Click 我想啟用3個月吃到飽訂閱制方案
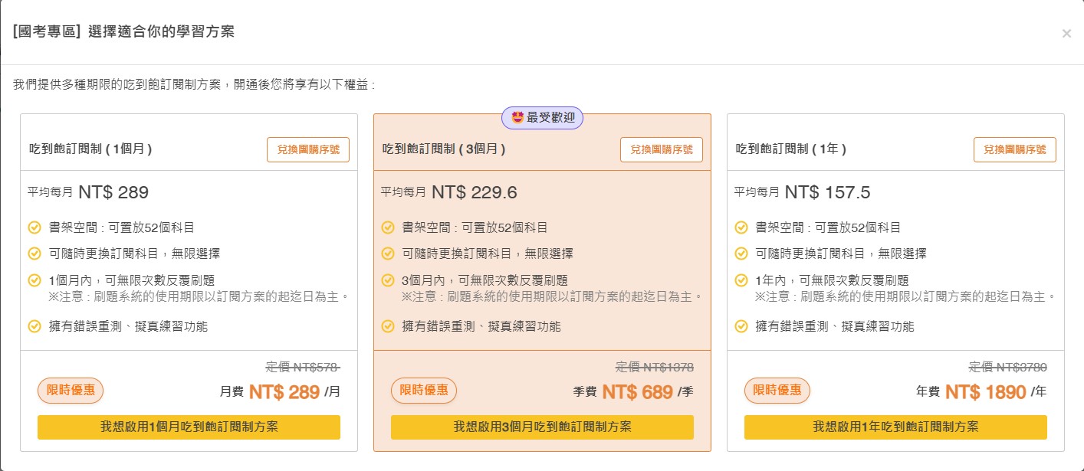1084x471 pixels. tap(542, 427)
